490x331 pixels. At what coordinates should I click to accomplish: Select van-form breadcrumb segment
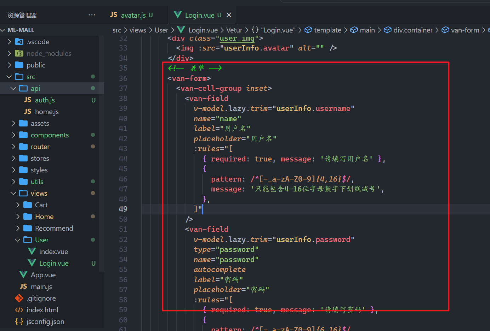[x=460, y=30]
